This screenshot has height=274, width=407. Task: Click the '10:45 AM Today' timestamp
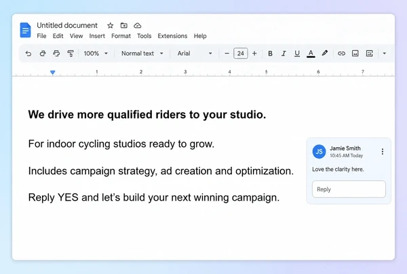point(346,156)
